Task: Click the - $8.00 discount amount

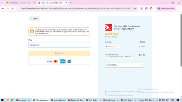Action: pyautogui.click(x=142, y=46)
